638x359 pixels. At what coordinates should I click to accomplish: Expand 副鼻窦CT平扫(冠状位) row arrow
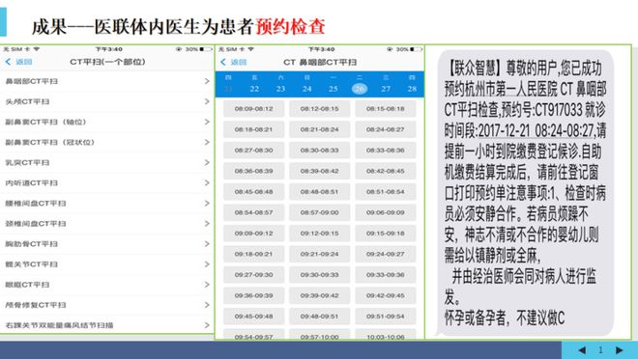[x=207, y=142]
